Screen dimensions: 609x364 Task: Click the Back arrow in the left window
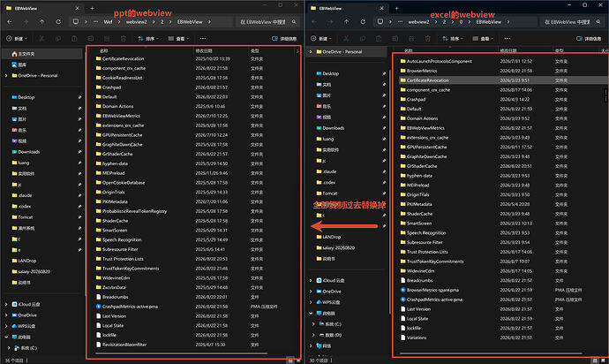10,22
